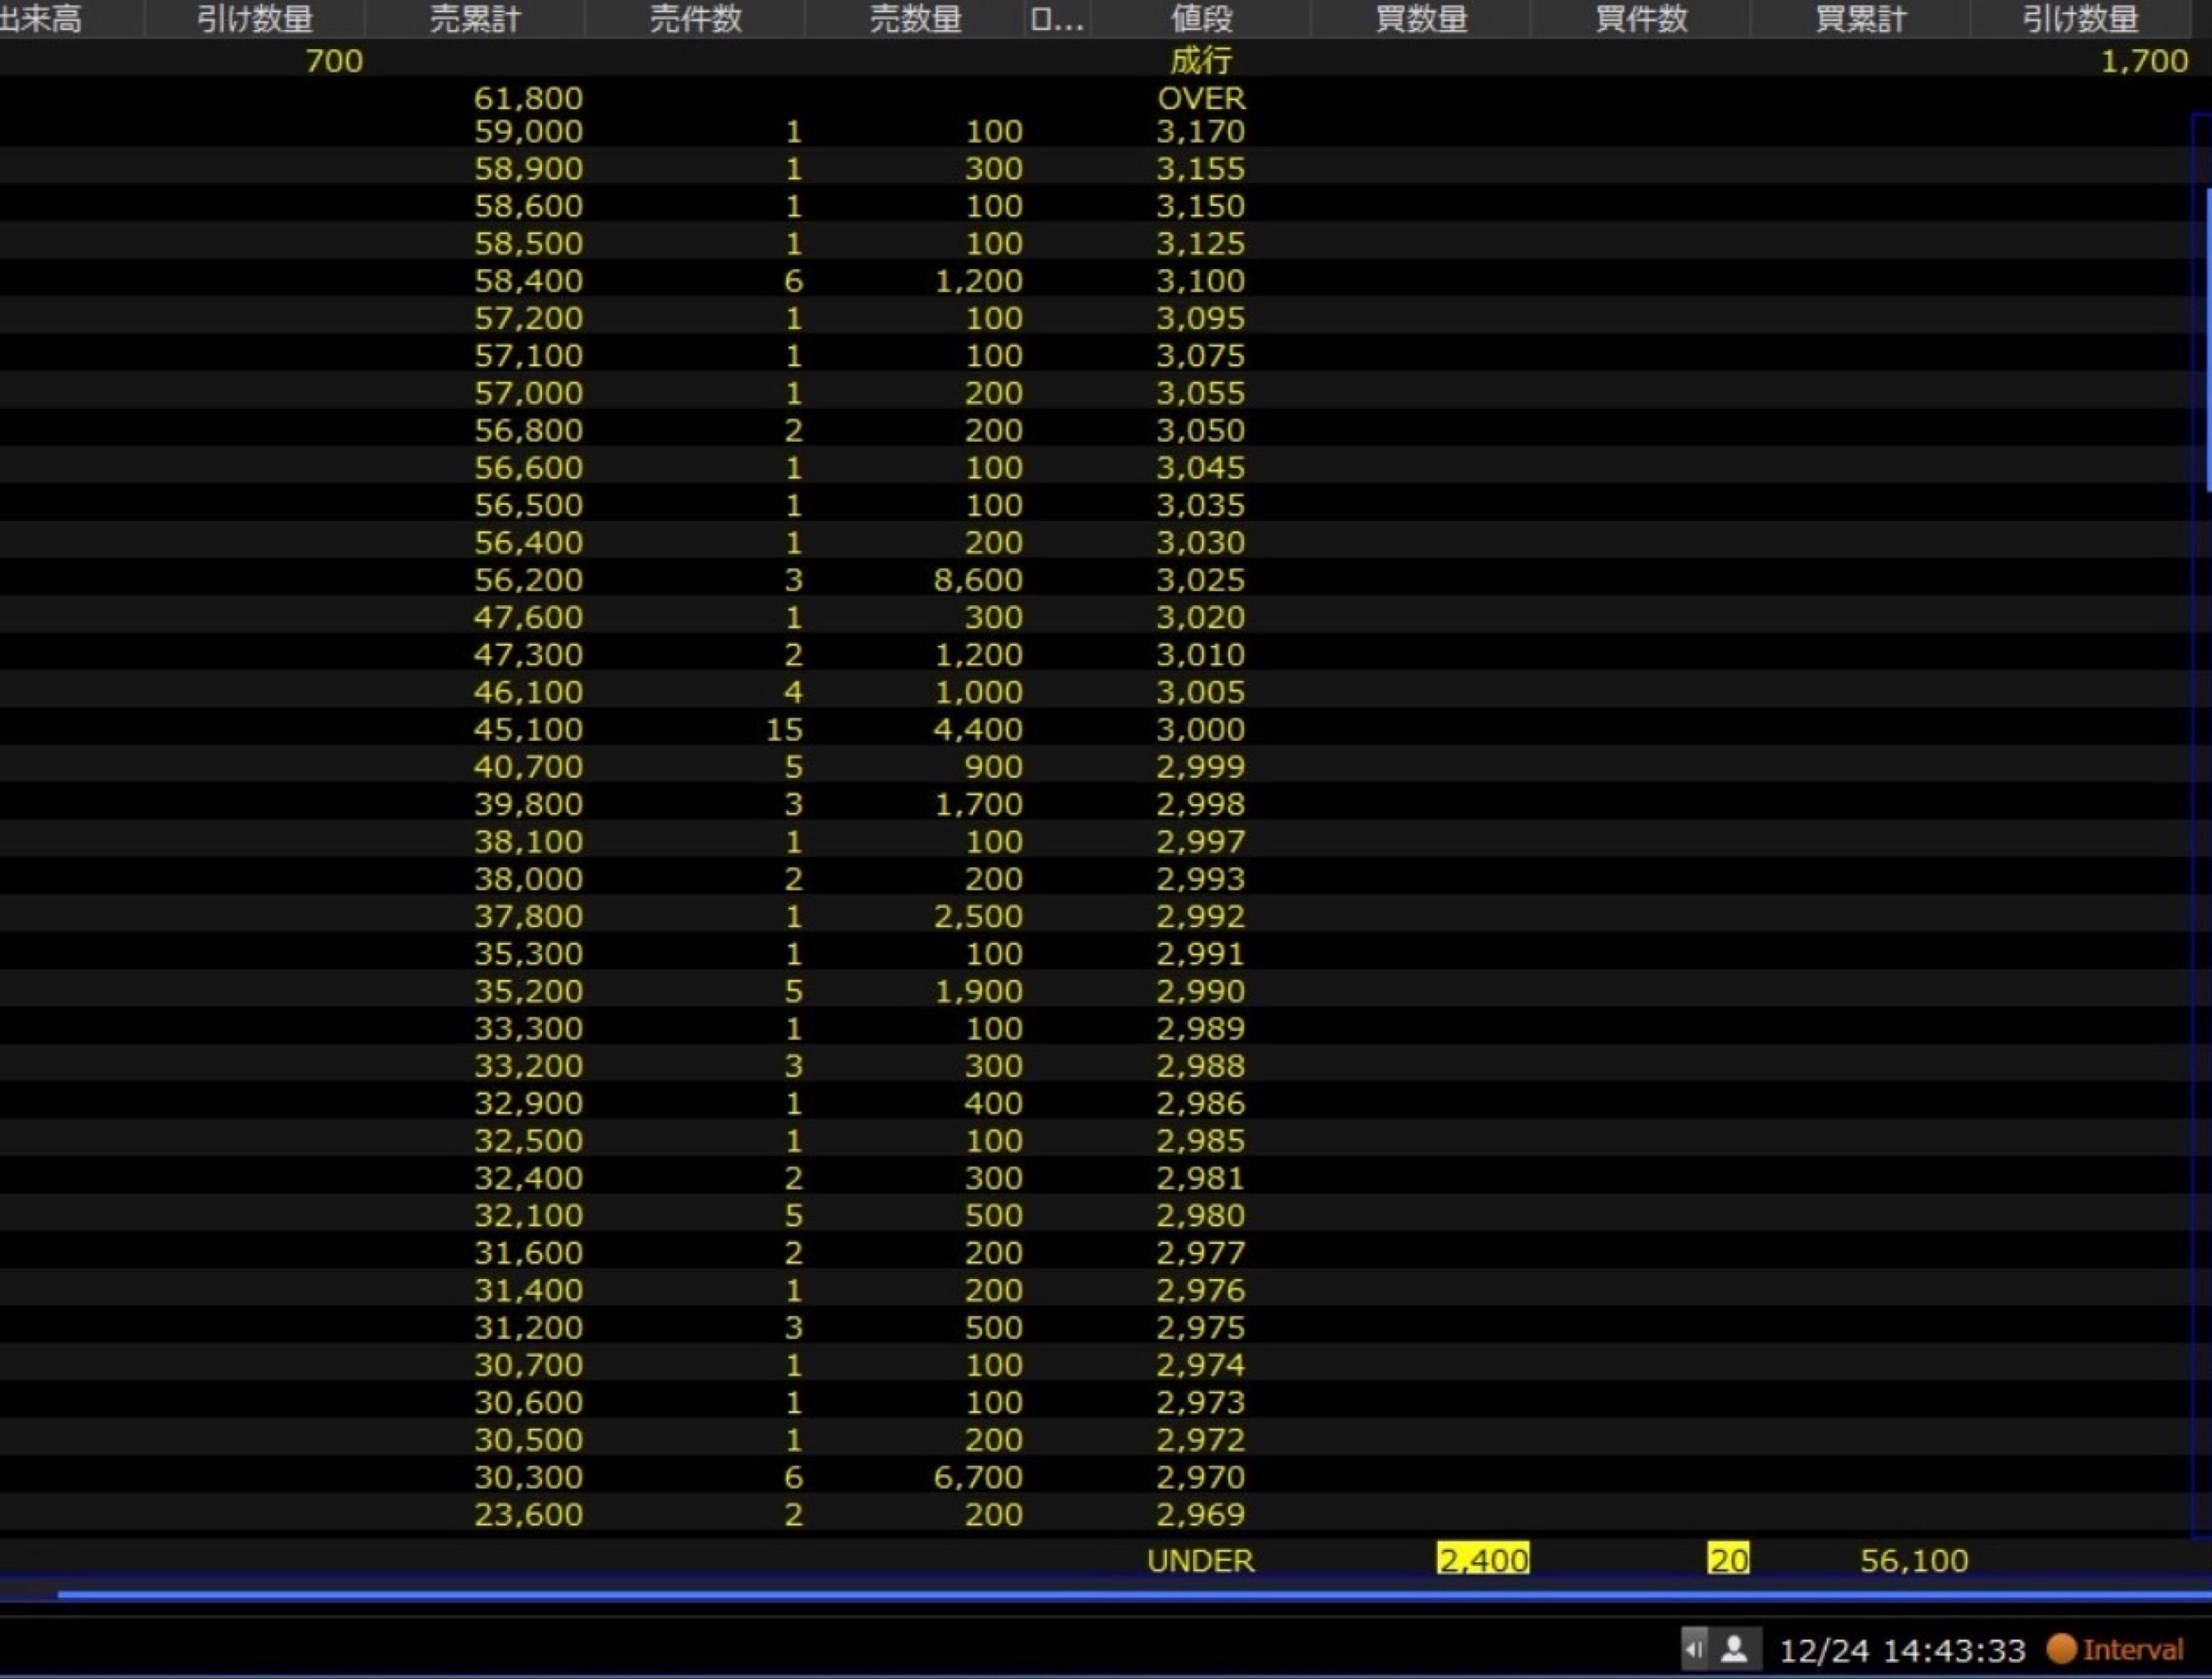Click the user profile icon in the status bar
Image resolution: width=2212 pixels, height=1679 pixels.
(x=1735, y=1649)
